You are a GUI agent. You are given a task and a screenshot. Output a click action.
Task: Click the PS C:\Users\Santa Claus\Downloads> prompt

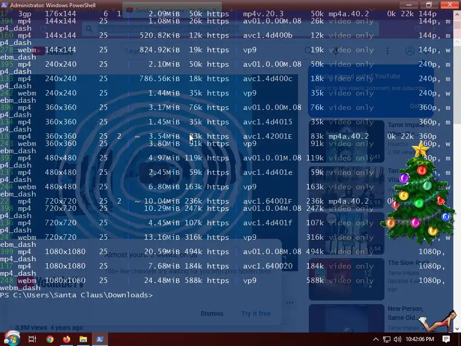pos(77,295)
